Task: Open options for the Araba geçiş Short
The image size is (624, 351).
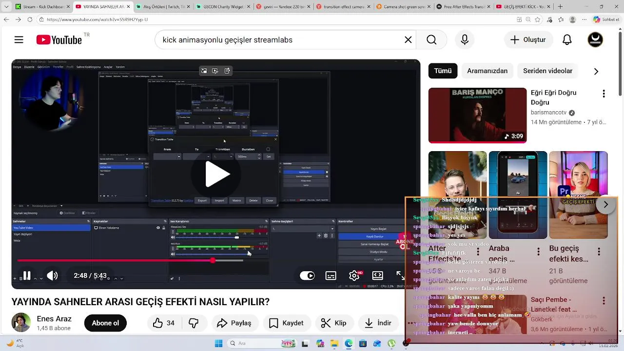Action: (x=538, y=252)
